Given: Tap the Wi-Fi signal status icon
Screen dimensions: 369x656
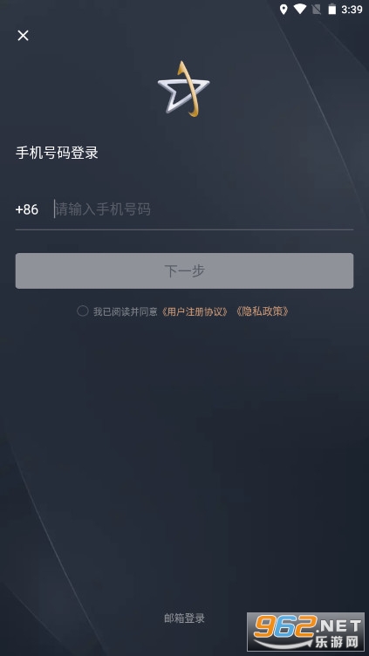Looking at the screenshot, I should (x=299, y=10).
